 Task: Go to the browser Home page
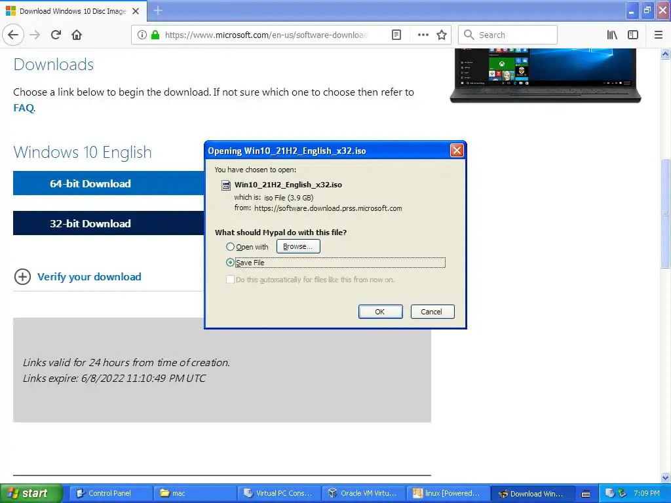click(77, 35)
